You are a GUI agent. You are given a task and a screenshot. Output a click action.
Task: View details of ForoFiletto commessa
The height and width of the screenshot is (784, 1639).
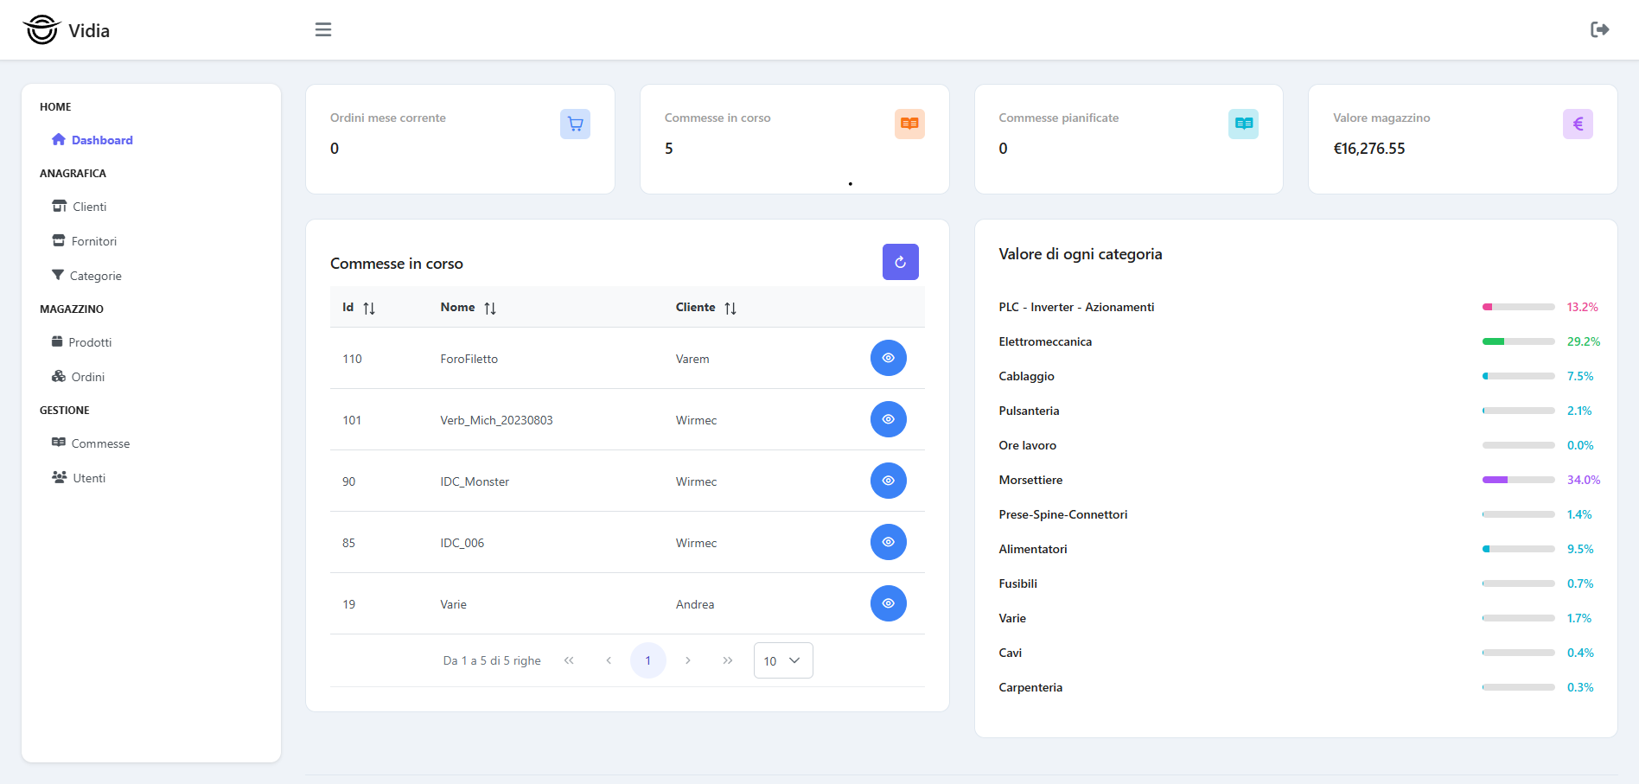[x=888, y=358]
